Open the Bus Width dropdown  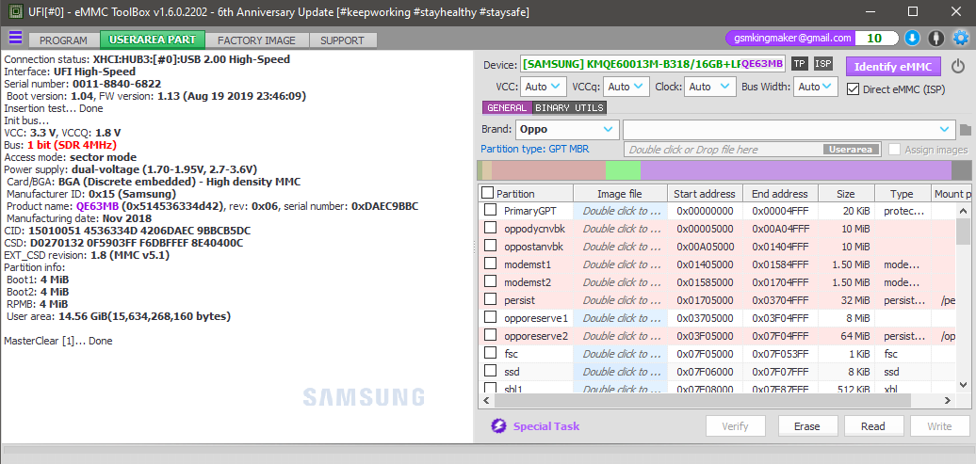coord(816,87)
